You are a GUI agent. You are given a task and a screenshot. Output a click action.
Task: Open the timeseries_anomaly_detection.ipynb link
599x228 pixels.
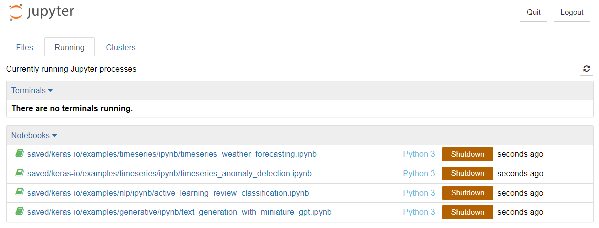(x=169, y=173)
